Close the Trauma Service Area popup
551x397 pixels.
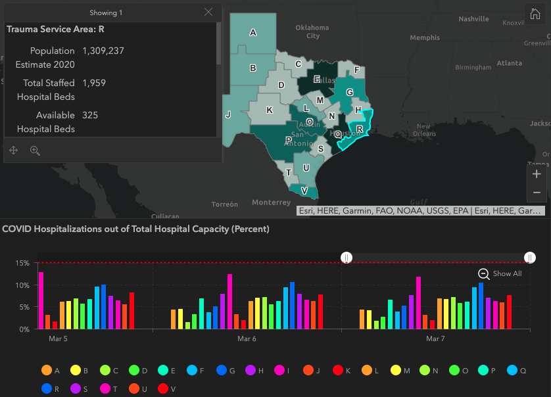[208, 12]
